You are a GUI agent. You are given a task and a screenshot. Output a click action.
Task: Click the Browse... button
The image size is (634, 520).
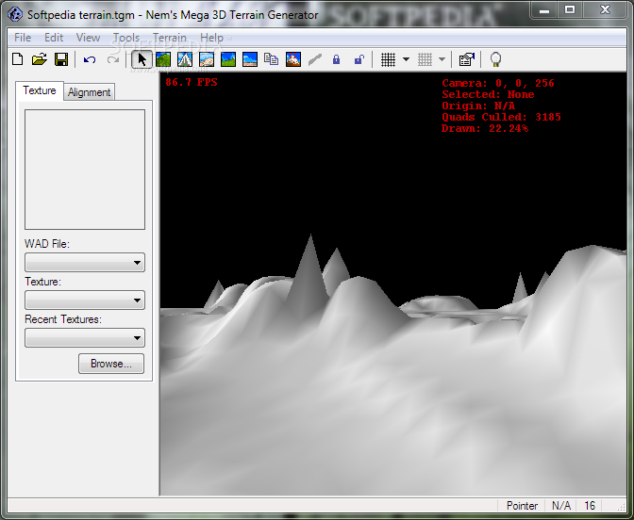click(111, 364)
